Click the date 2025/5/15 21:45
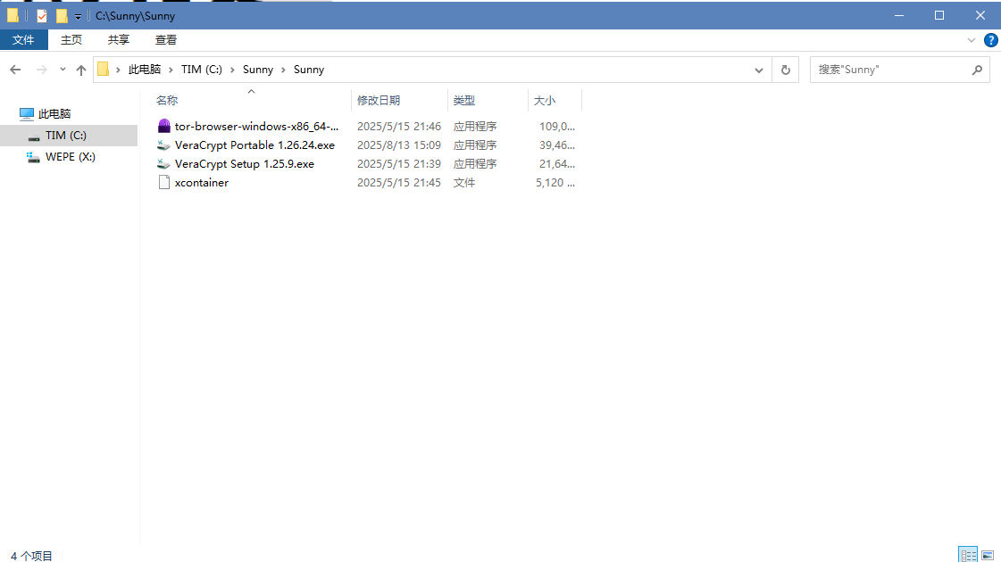Viewport: 1001px width, 562px height. pyautogui.click(x=399, y=183)
